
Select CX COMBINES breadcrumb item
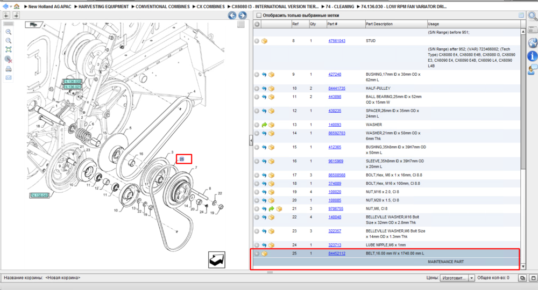(211, 6)
